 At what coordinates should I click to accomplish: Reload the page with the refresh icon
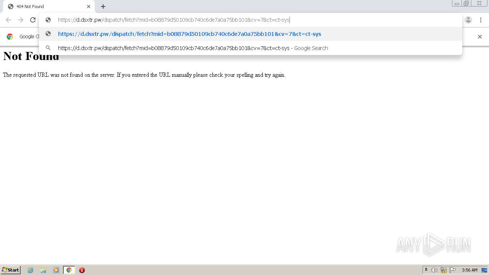33,20
